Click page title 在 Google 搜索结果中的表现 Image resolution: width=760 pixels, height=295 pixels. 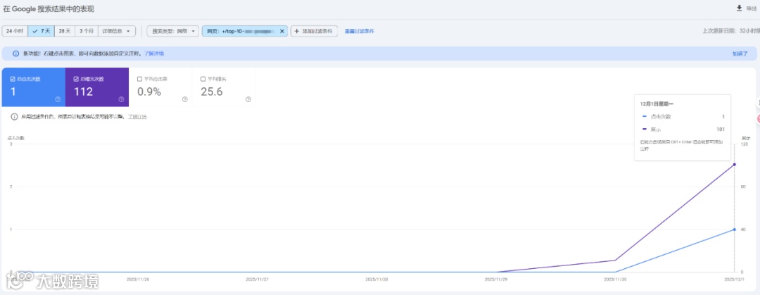click(x=49, y=8)
